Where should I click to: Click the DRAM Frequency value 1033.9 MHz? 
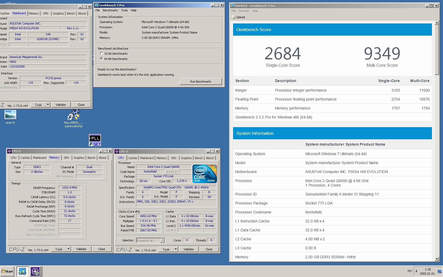pos(70,188)
